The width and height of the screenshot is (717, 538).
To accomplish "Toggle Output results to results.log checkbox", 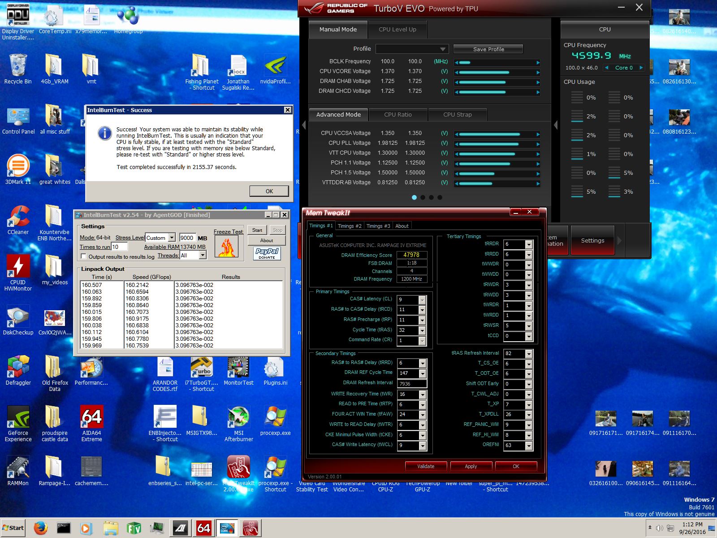I will pos(83,256).
